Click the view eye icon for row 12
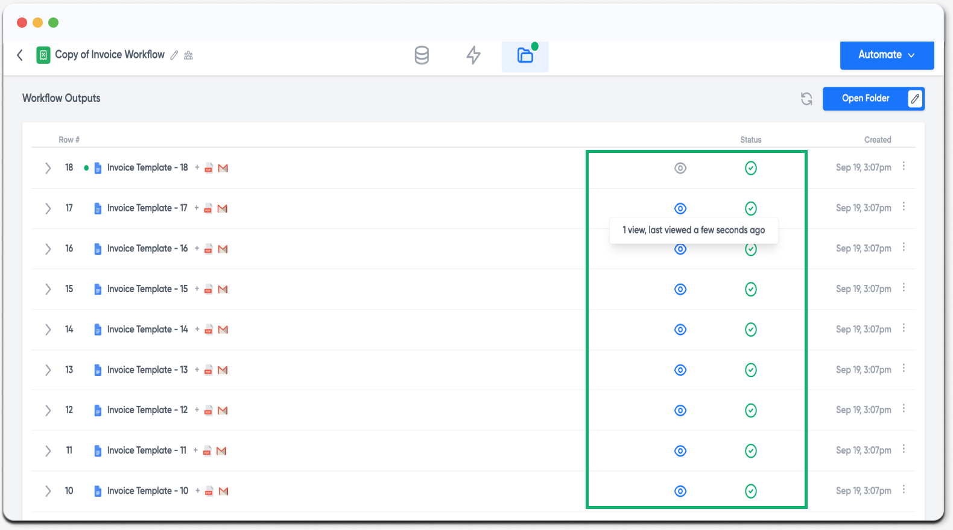 (680, 410)
